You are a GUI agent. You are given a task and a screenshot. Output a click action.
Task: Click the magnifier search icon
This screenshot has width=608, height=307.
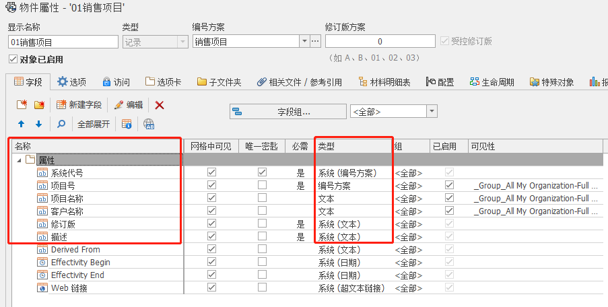tap(61, 124)
